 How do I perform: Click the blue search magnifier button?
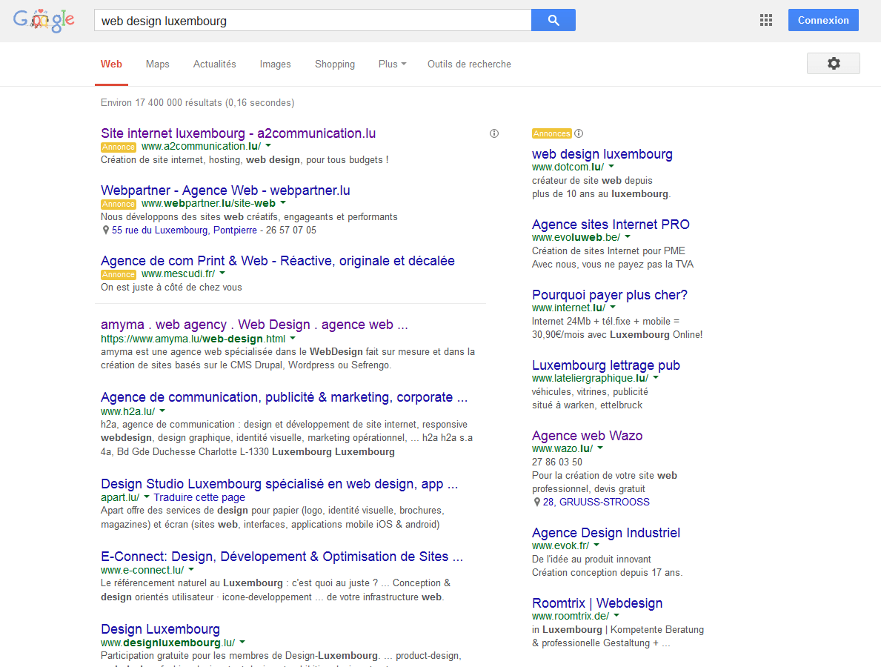[553, 20]
